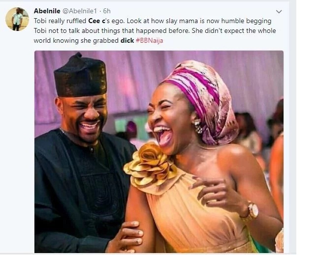The image size is (316, 255).
Task: Click the bold word before #BBNaija
Action: [127, 40]
